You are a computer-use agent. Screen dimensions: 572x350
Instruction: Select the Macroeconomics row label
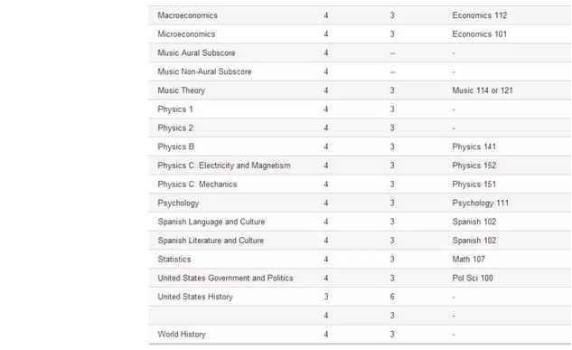tap(188, 15)
